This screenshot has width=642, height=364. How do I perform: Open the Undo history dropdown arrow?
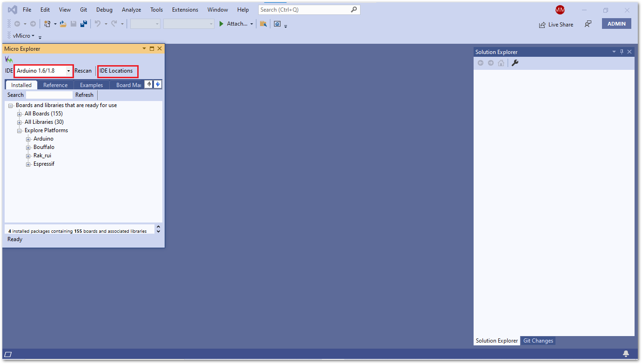tap(106, 24)
